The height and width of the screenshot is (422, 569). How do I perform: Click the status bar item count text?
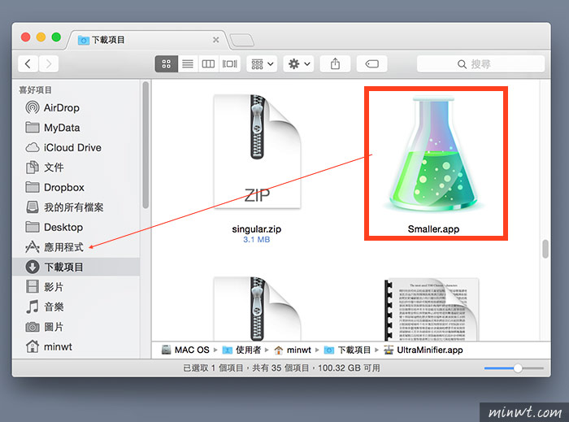[281, 368]
